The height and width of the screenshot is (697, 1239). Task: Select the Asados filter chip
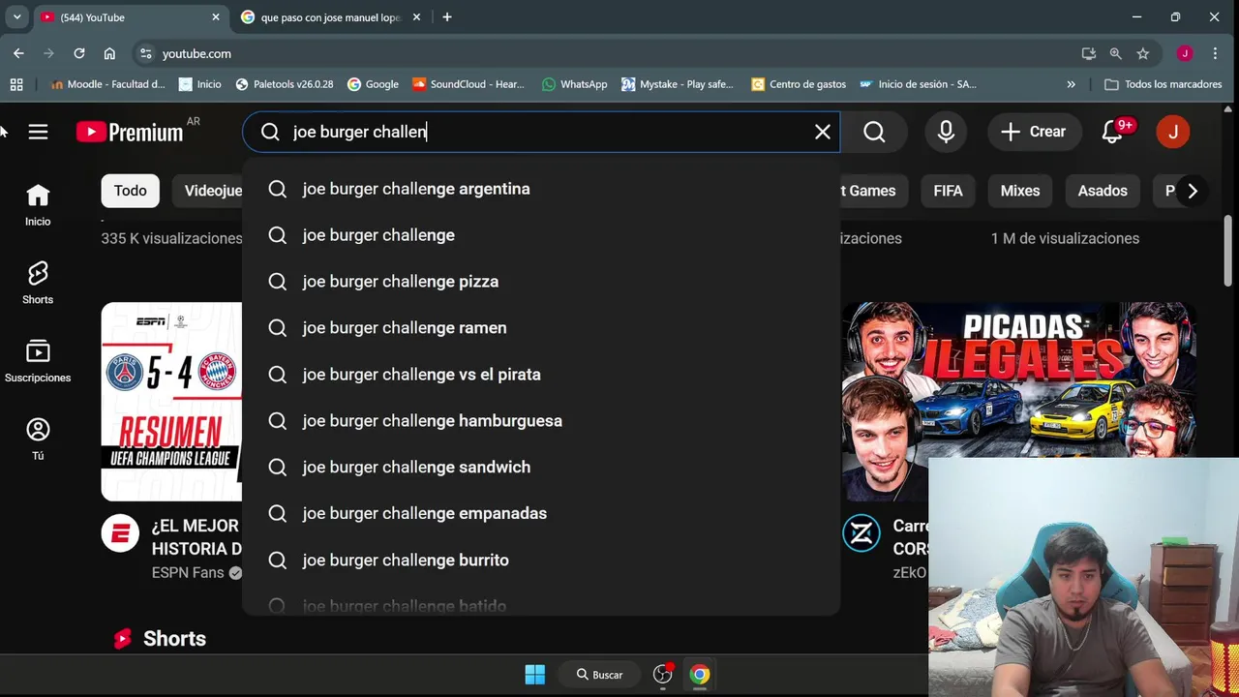1103,191
